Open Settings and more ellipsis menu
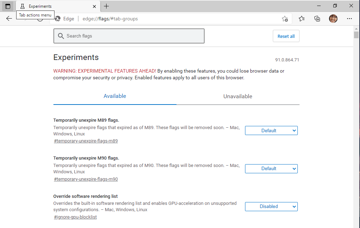This screenshot has height=228, width=360. pos(349,19)
